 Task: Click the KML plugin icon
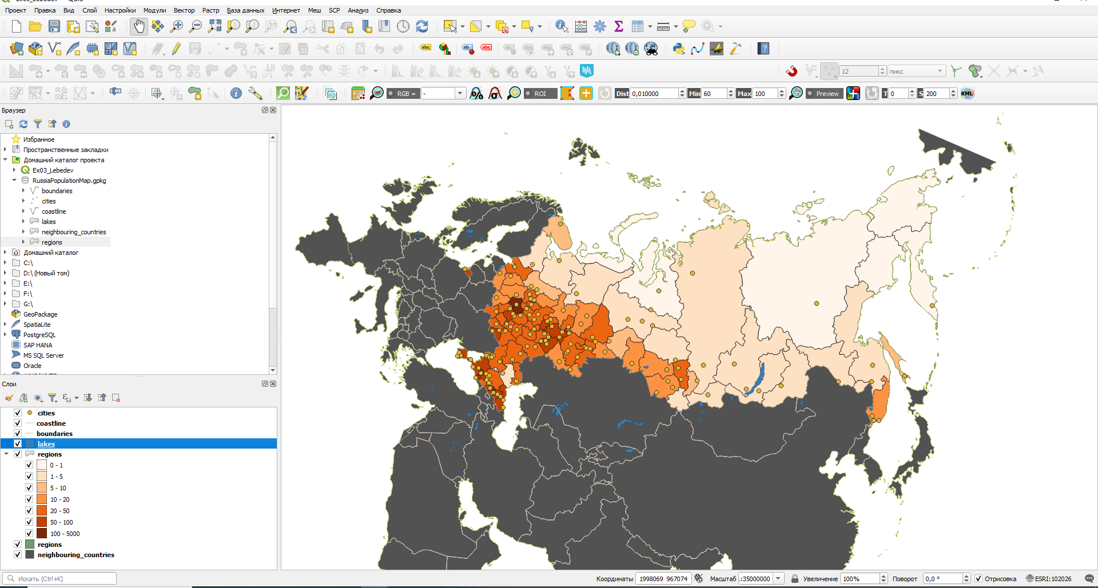coord(967,94)
